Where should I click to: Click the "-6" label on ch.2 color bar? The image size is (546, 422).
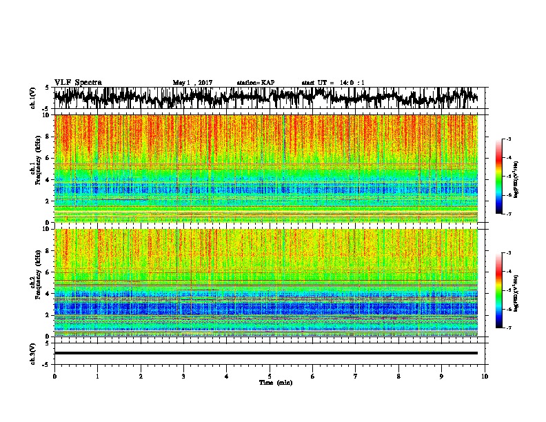[x=509, y=309]
